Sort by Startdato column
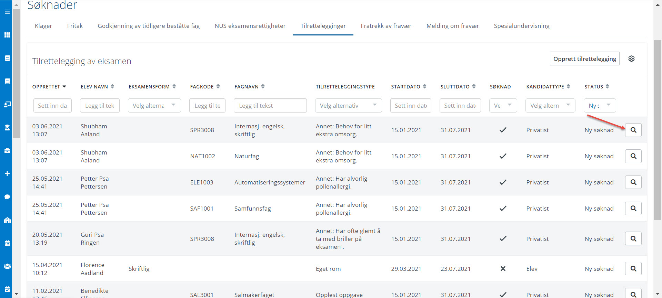The width and height of the screenshot is (662, 298). (x=409, y=87)
